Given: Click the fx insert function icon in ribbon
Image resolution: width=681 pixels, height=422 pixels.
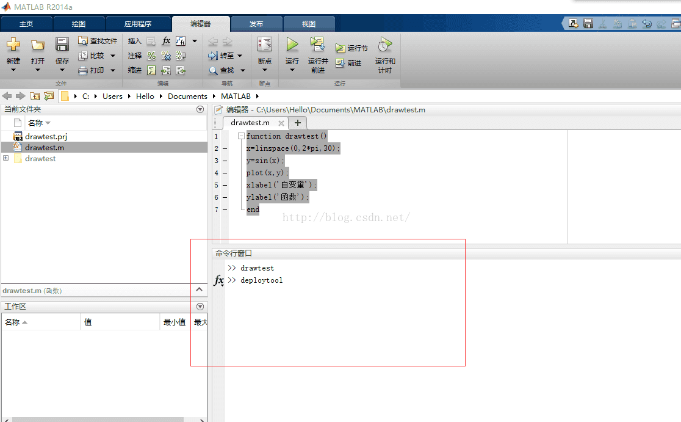Looking at the screenshot, I should [x=166, y=41].
